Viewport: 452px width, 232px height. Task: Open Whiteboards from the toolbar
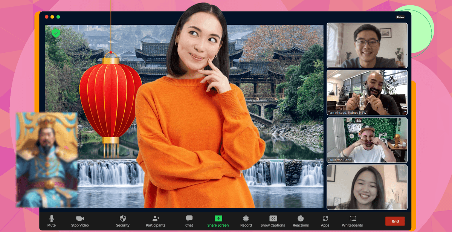click(353, 221)
